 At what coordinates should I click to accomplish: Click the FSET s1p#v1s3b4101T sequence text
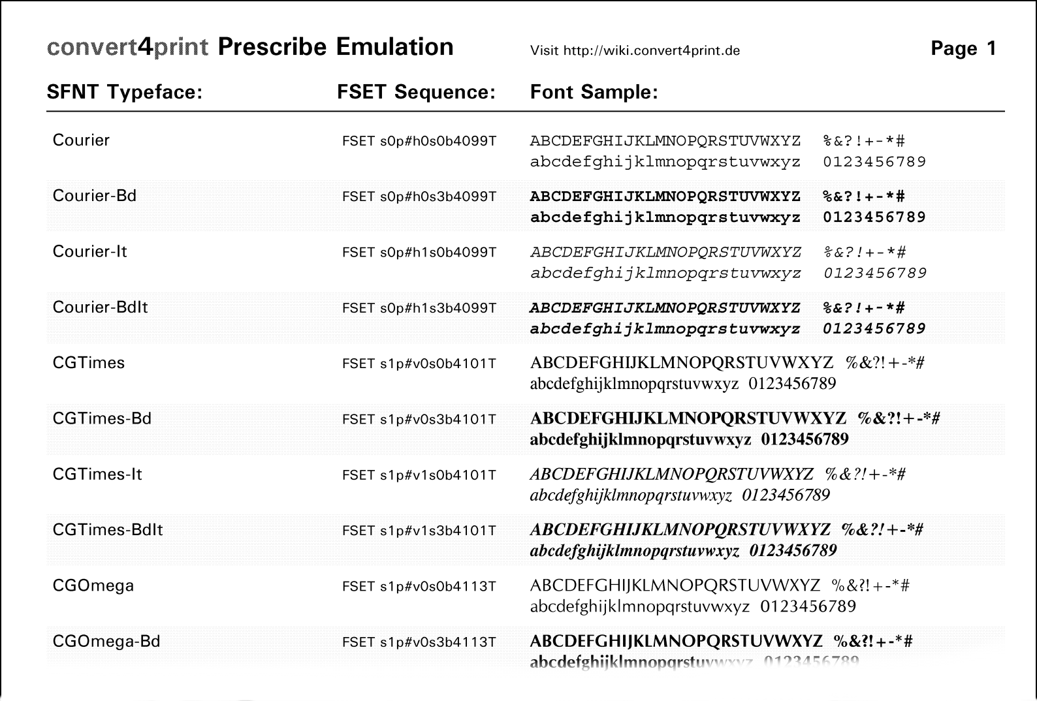coord(419,531)
